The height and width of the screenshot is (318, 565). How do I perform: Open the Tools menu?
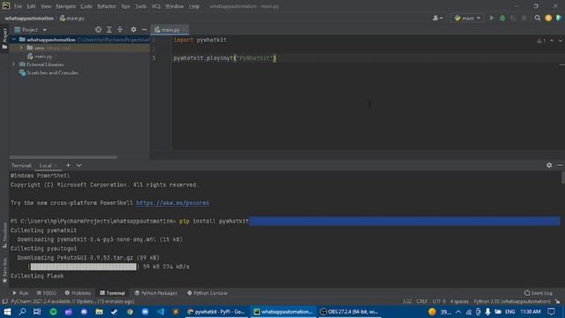tap(141, 6)
